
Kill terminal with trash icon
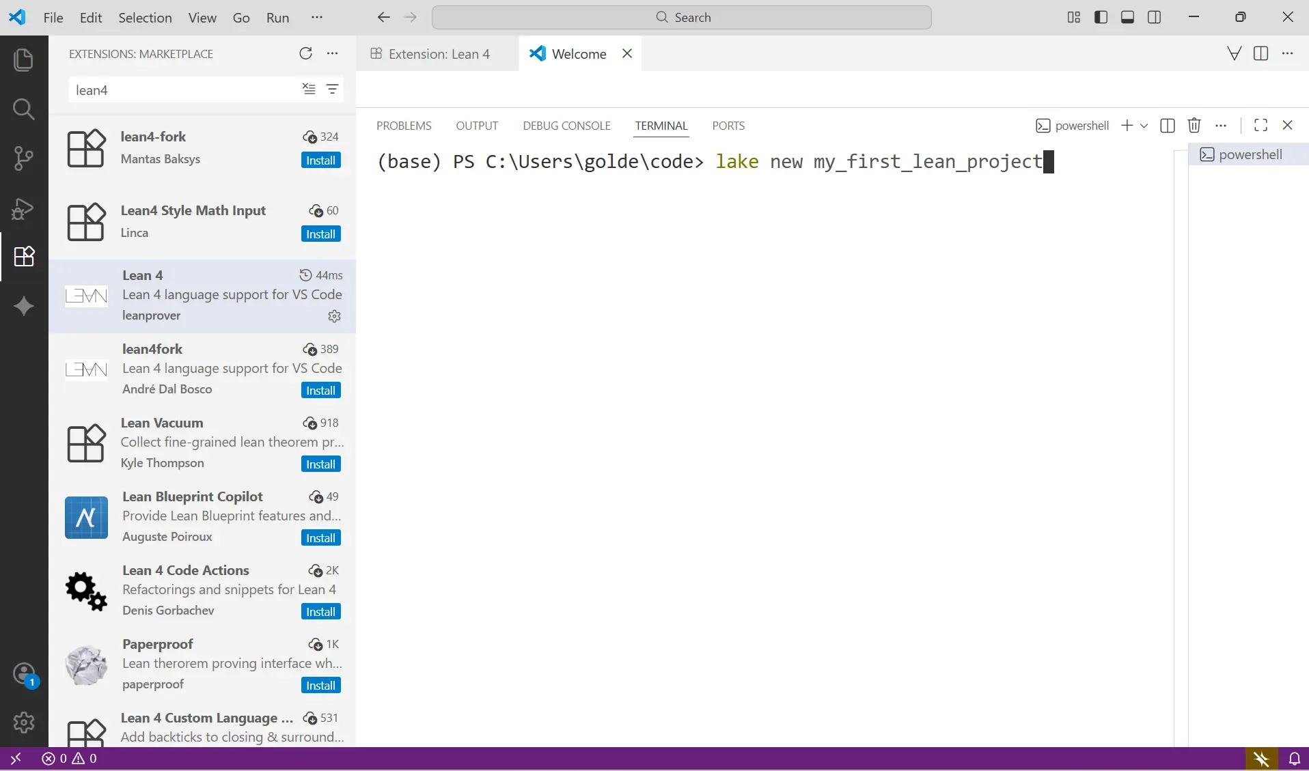[x=1194, y=126]
